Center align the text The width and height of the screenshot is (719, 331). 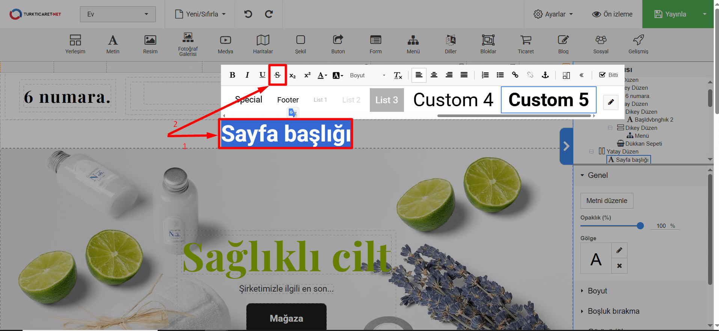[x=434, y=75]
